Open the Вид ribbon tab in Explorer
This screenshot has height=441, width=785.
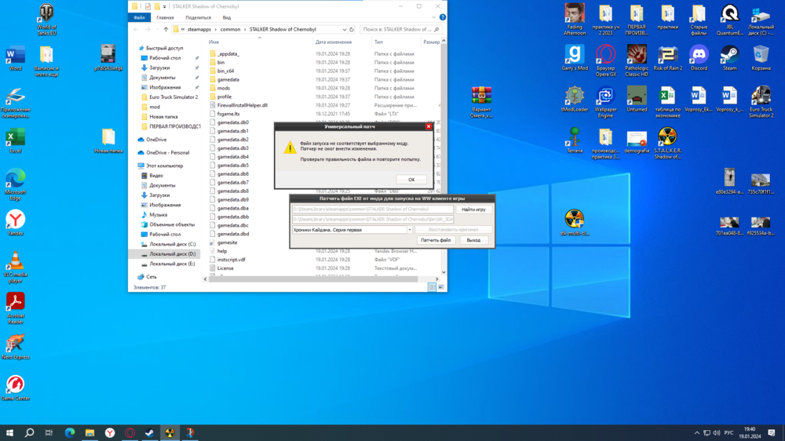coord(226,17)
